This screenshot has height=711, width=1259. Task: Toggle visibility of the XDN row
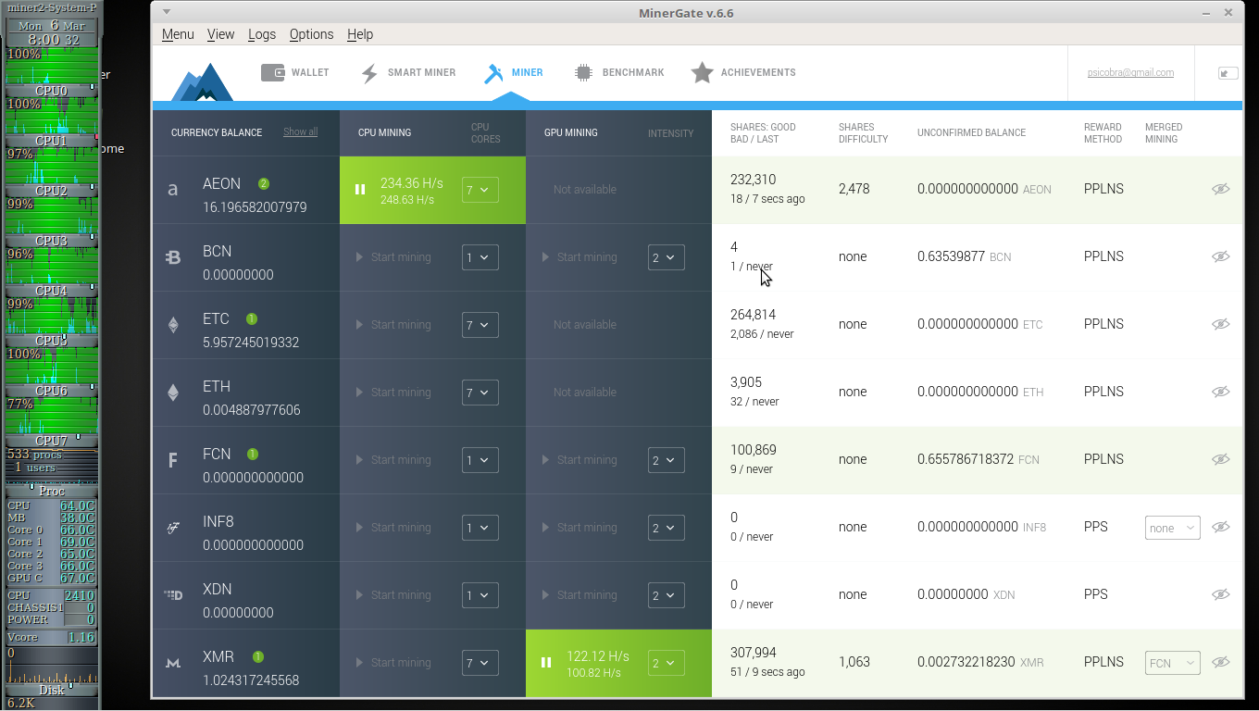[1221, 594]
